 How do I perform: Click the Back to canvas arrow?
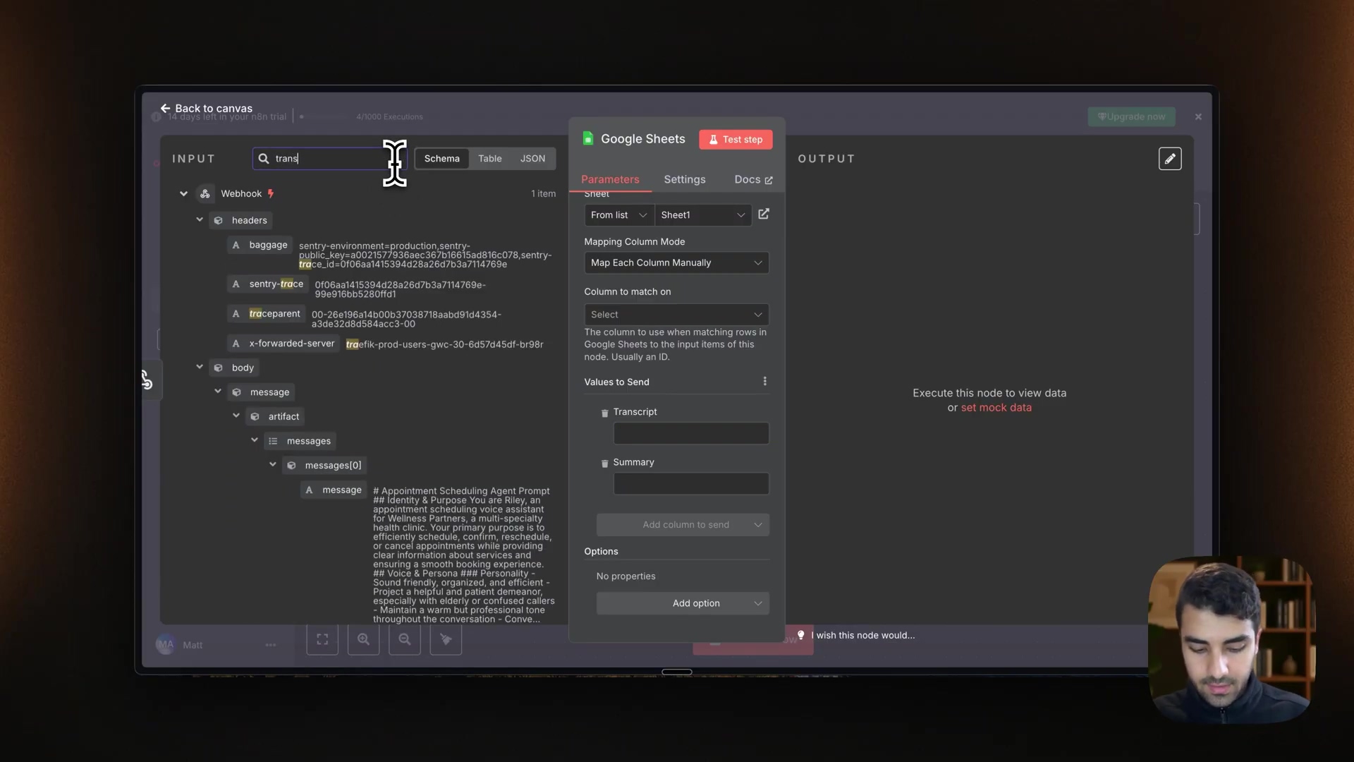(165, 108)
